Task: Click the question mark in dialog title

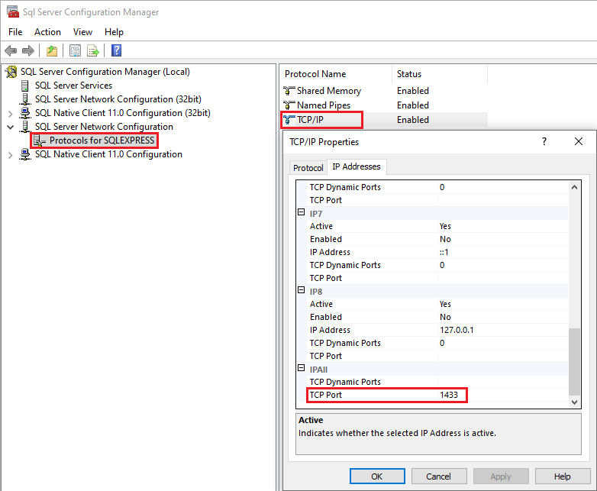Action: 544,141
